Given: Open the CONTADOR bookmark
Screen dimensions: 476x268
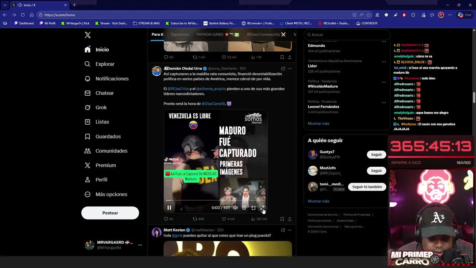Looking at the screenshot, I should (x=367, y=23).
